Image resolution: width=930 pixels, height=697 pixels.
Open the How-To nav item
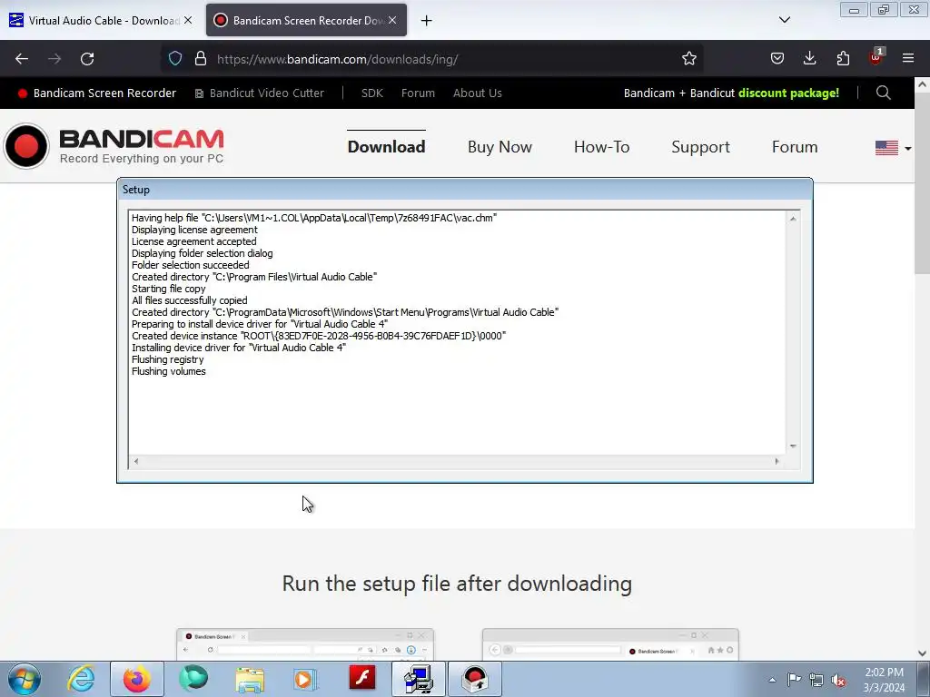click(601, 146)
